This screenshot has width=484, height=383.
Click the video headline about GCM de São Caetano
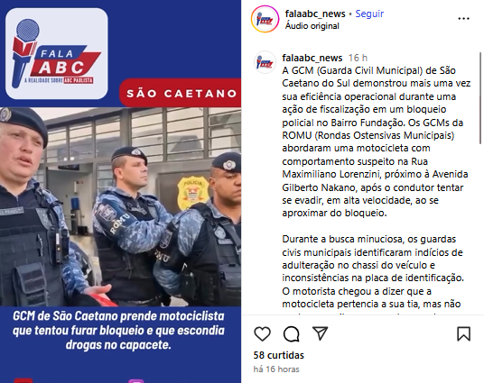coord(118,331)
